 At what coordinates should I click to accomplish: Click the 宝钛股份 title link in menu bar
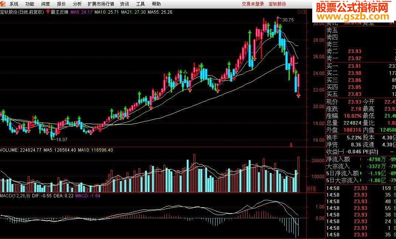[277, 4]
